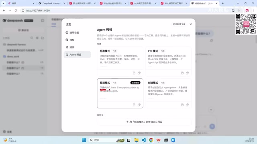Duplicate the 极简模式 preset using copy icon
The height and width of the screenshot is (144, 257).
pos(139,105)
